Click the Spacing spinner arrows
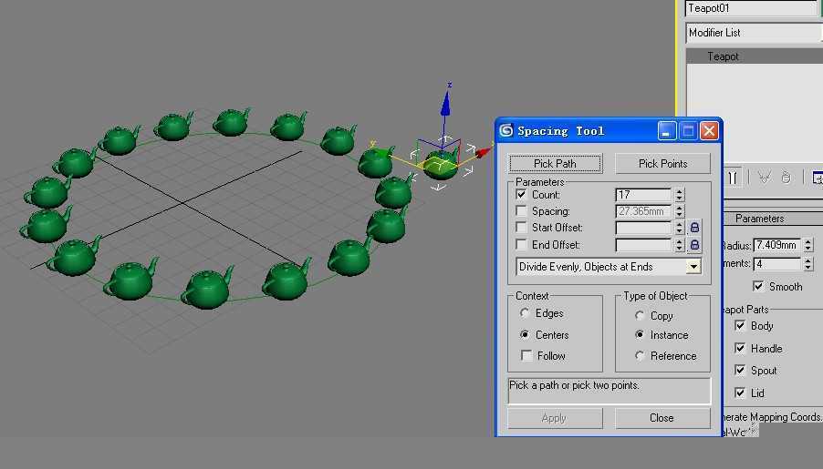The width and height of the screenshot is (823, 469). [680, 210]
